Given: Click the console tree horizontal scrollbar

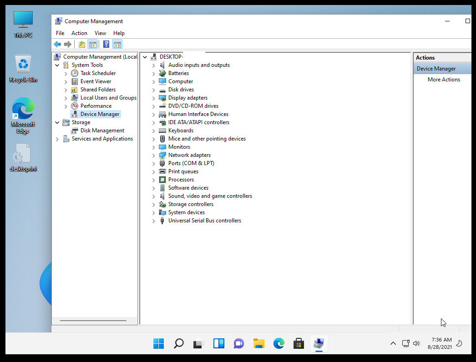Looking at the screenshot, I should [x=93, y=321].
